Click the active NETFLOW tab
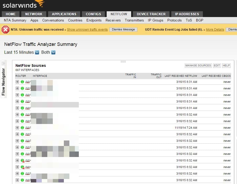 119,14
